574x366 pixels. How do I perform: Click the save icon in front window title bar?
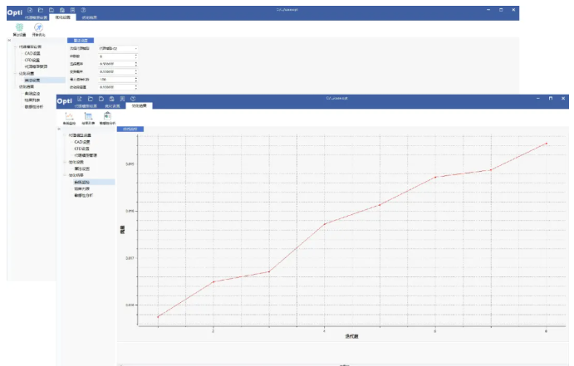click(101, 99)
